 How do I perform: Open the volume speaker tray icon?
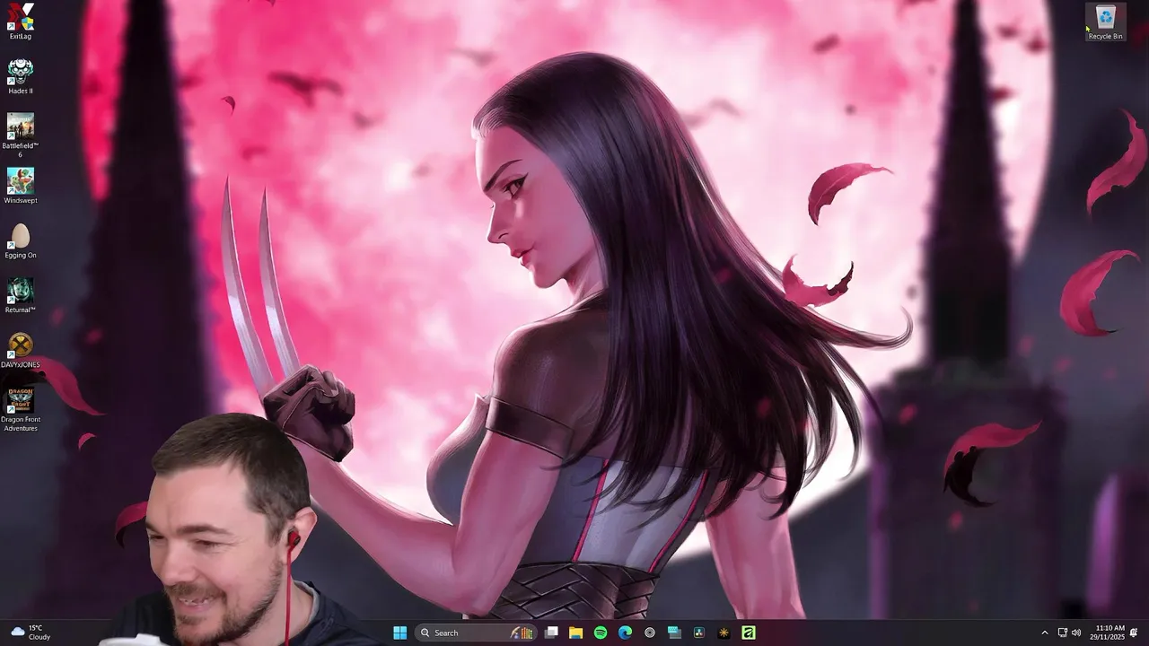(1076, 633)
